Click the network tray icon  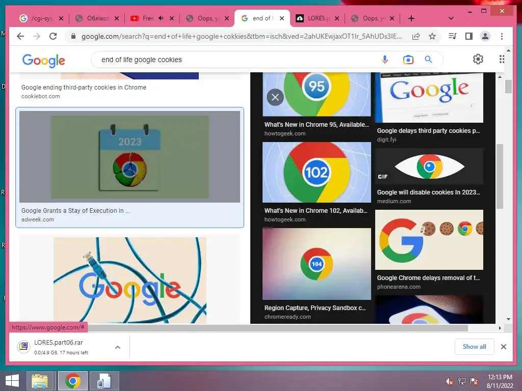pos(462,381)
